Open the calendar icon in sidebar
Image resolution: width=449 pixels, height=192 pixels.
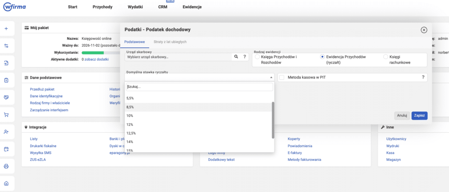point(6,149)
